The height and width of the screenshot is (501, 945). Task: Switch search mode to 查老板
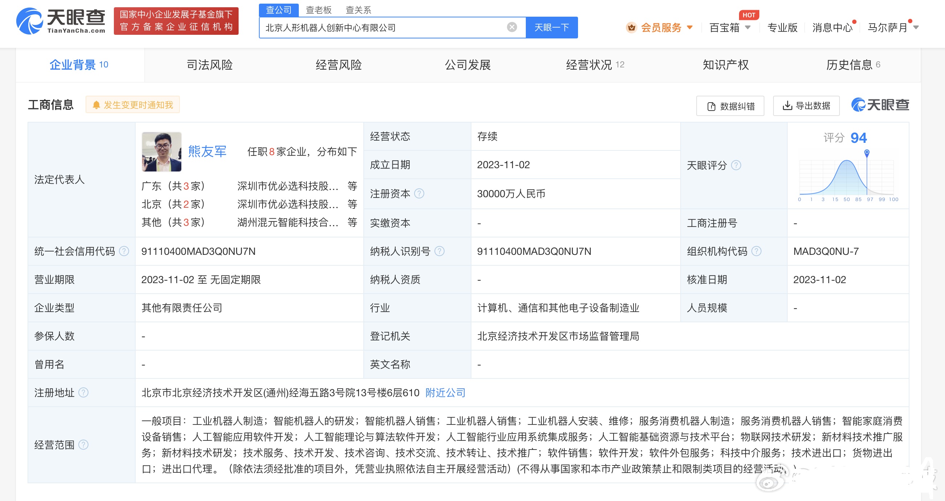pyautogui.click(x=318, y=10)
